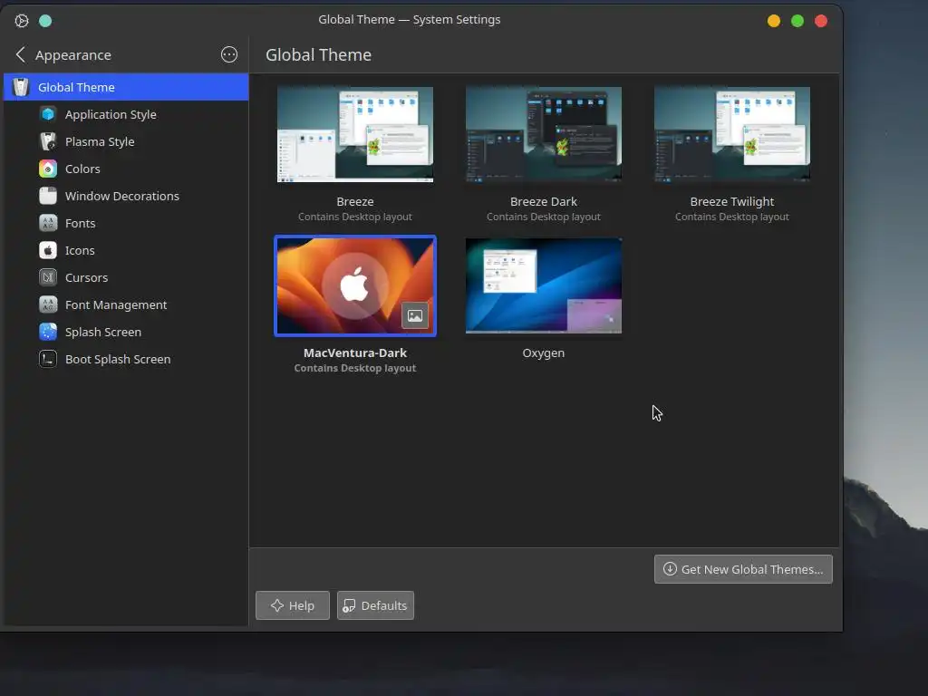Click the Breeze Dark name label

pos(544,202)
